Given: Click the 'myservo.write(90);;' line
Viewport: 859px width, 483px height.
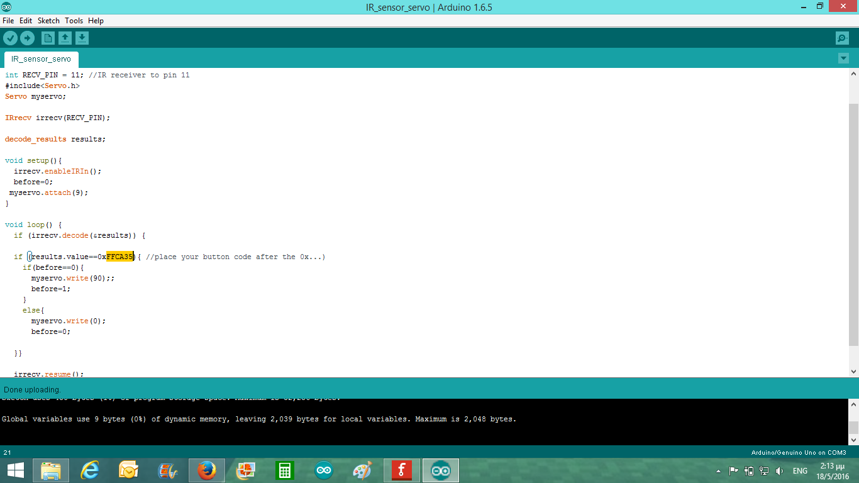Looking at the screenshot, I should tap(73, 278).
